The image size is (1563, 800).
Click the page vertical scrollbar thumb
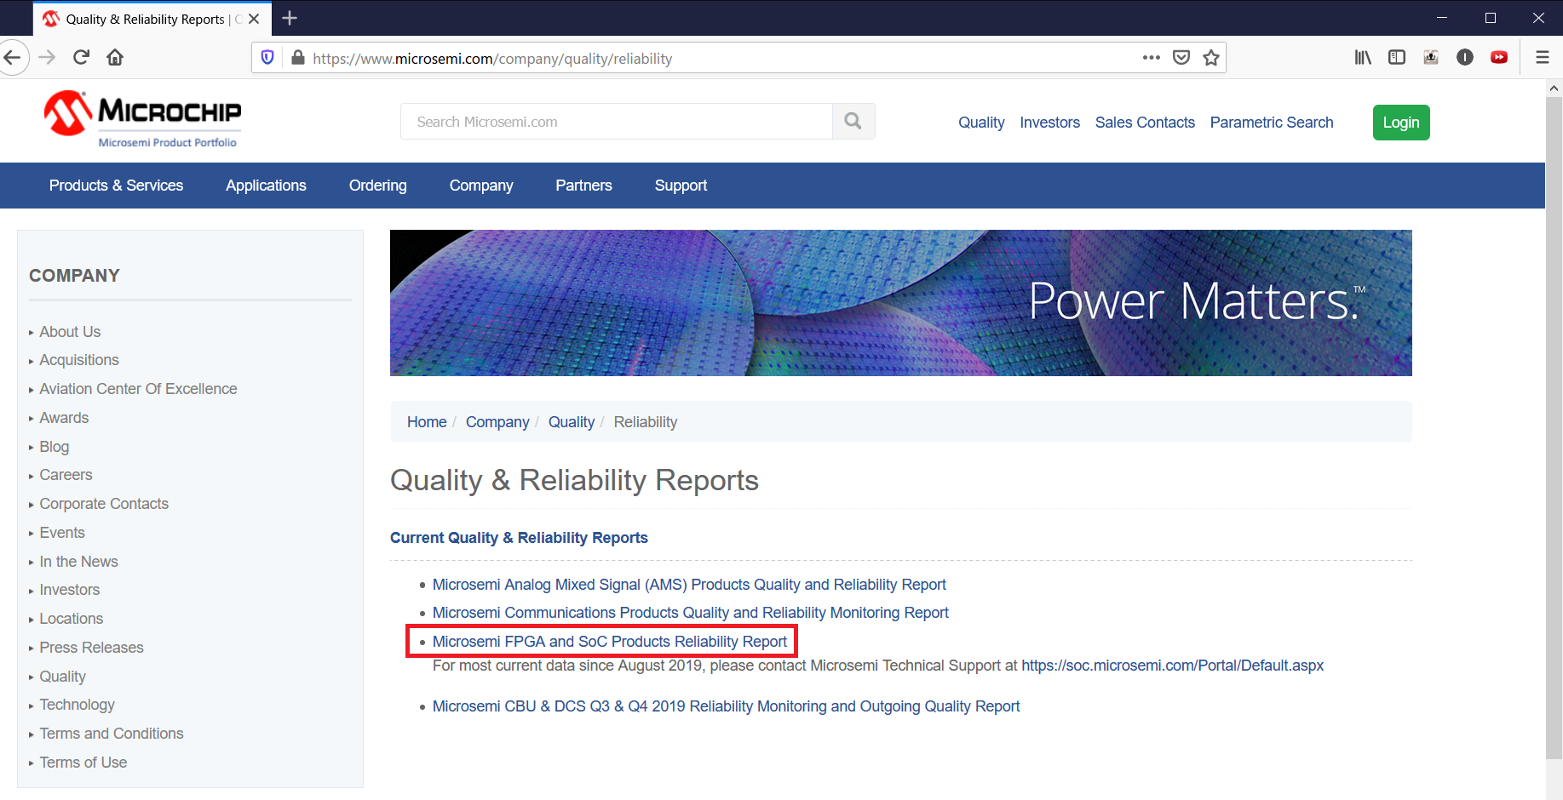(1554, 427)
